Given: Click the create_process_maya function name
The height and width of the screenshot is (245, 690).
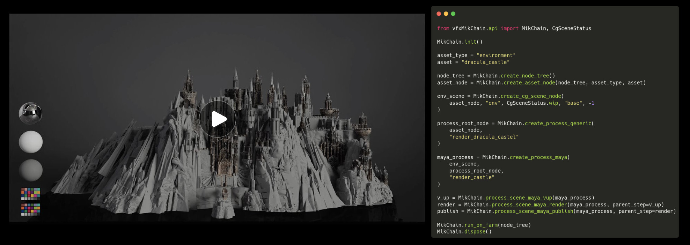Looking at the screenshot, I should (x=538, y=157).
